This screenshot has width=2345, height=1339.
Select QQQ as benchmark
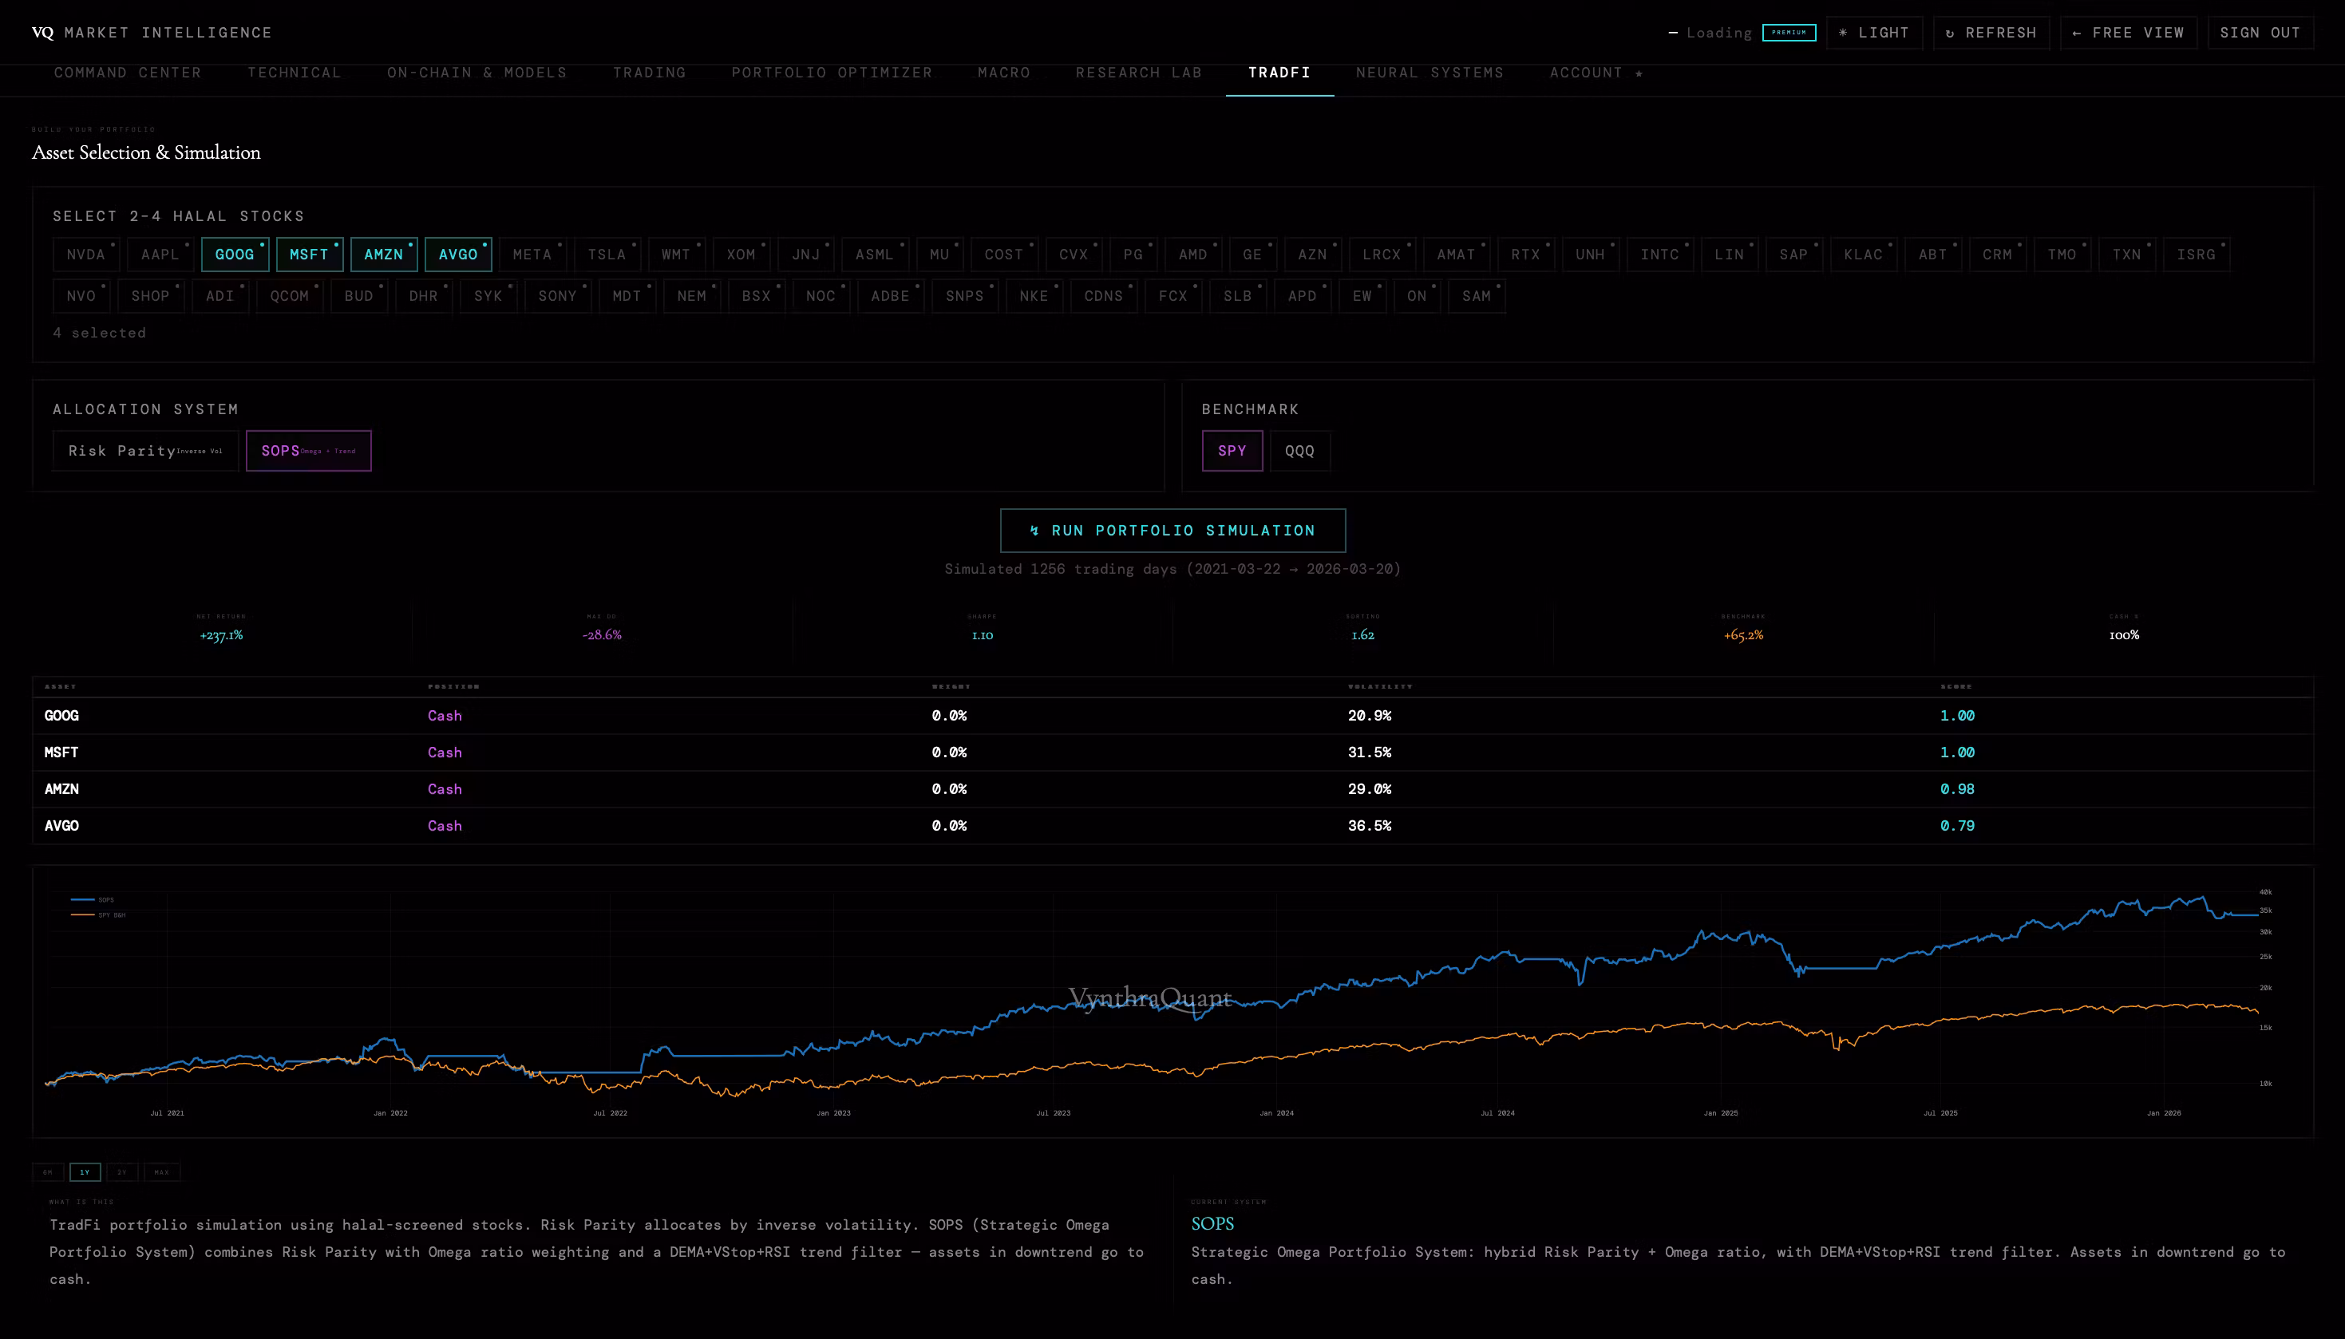tap(1299, 451)
